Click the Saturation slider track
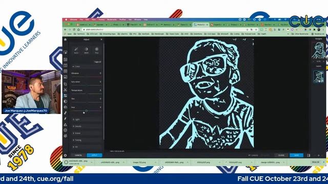The height and width of the screenshot is (184, 328). coord(86,85)
